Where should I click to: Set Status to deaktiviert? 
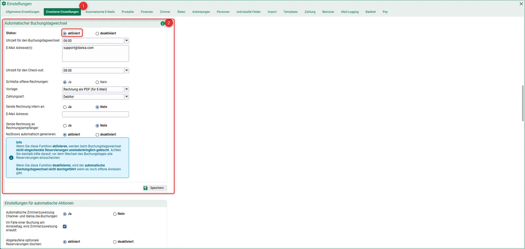[x=97, y=33]
